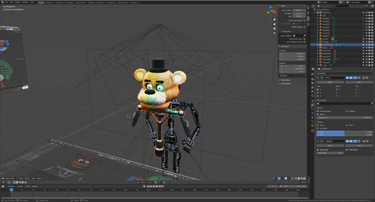The height and width of the screenshot is (202, 375).
Task: Open the Edit menu
Action: (11, 2)
